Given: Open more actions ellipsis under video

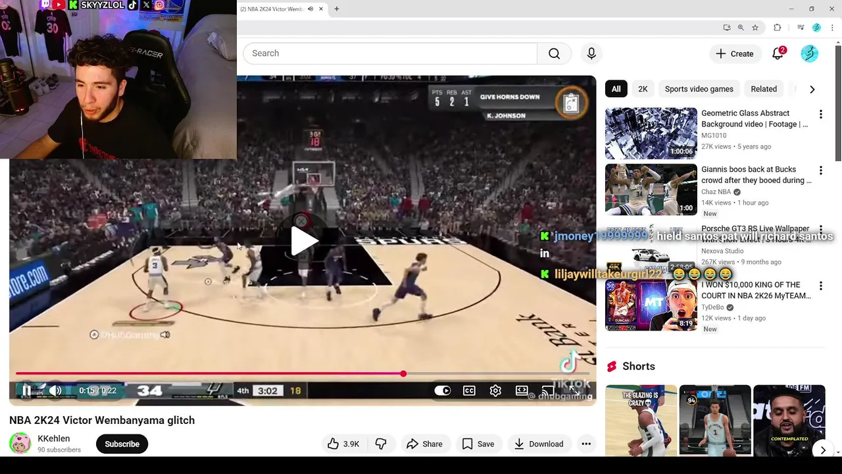Looking at the screenshot, I should pos(586,444).
